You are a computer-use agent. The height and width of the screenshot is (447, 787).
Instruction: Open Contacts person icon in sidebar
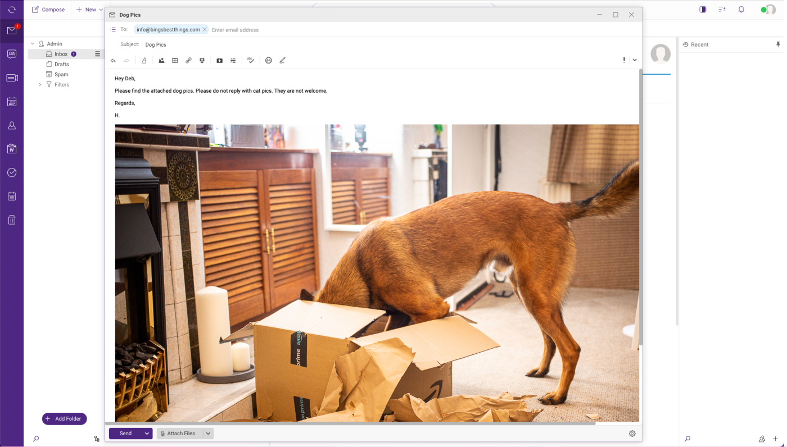click(x=12, y=126)
